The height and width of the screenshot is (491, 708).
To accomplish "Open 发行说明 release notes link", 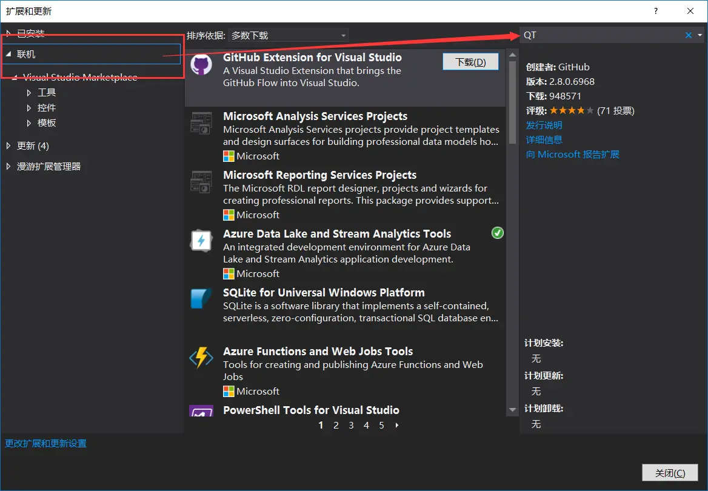I will 544,125.
